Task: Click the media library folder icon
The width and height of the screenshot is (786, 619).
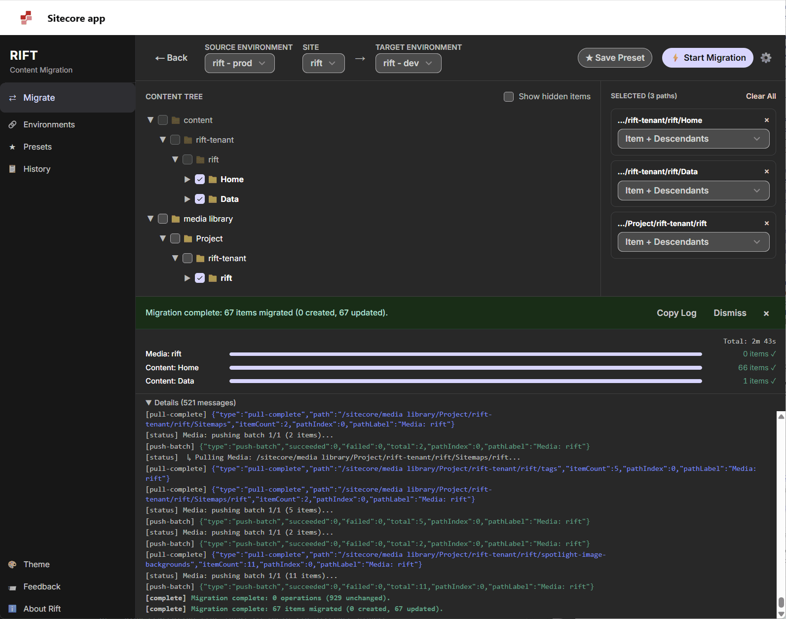Action: (175, 219)
